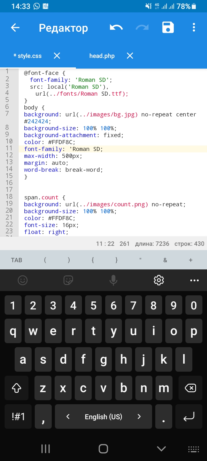Image resolution: width=207 pixels, height=461 pixels.
Task: Expand keyboard toolbar more options
Action: pos(194,280)
